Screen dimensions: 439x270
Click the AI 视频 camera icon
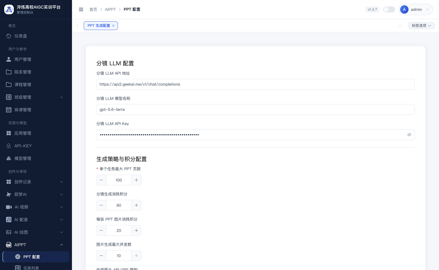[9, 207]
